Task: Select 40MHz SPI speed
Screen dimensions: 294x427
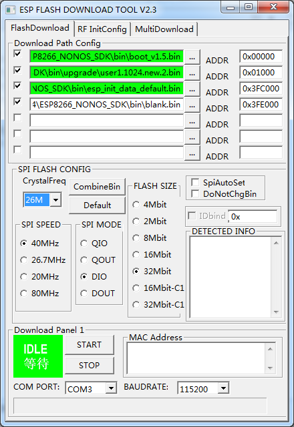Action: (24, 243)
